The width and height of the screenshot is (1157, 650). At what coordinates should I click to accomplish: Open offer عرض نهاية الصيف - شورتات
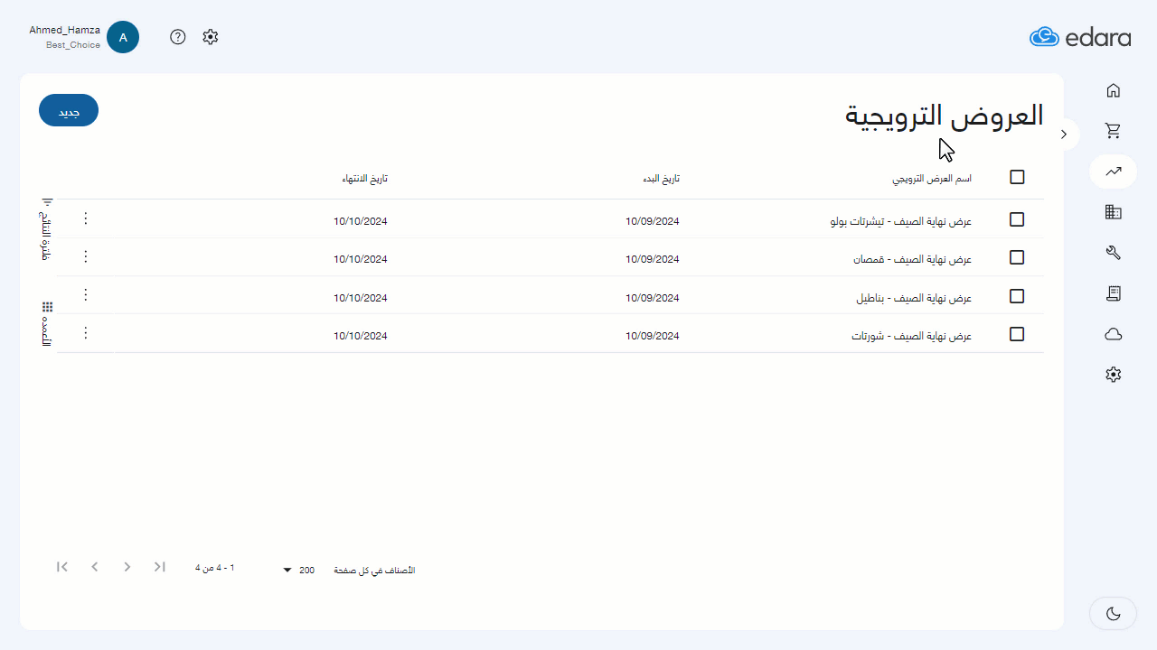click(911, 336)
